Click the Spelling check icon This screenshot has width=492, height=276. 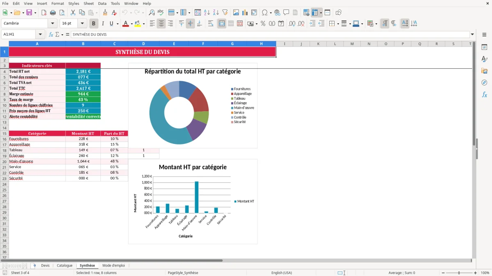coord(161,13)
